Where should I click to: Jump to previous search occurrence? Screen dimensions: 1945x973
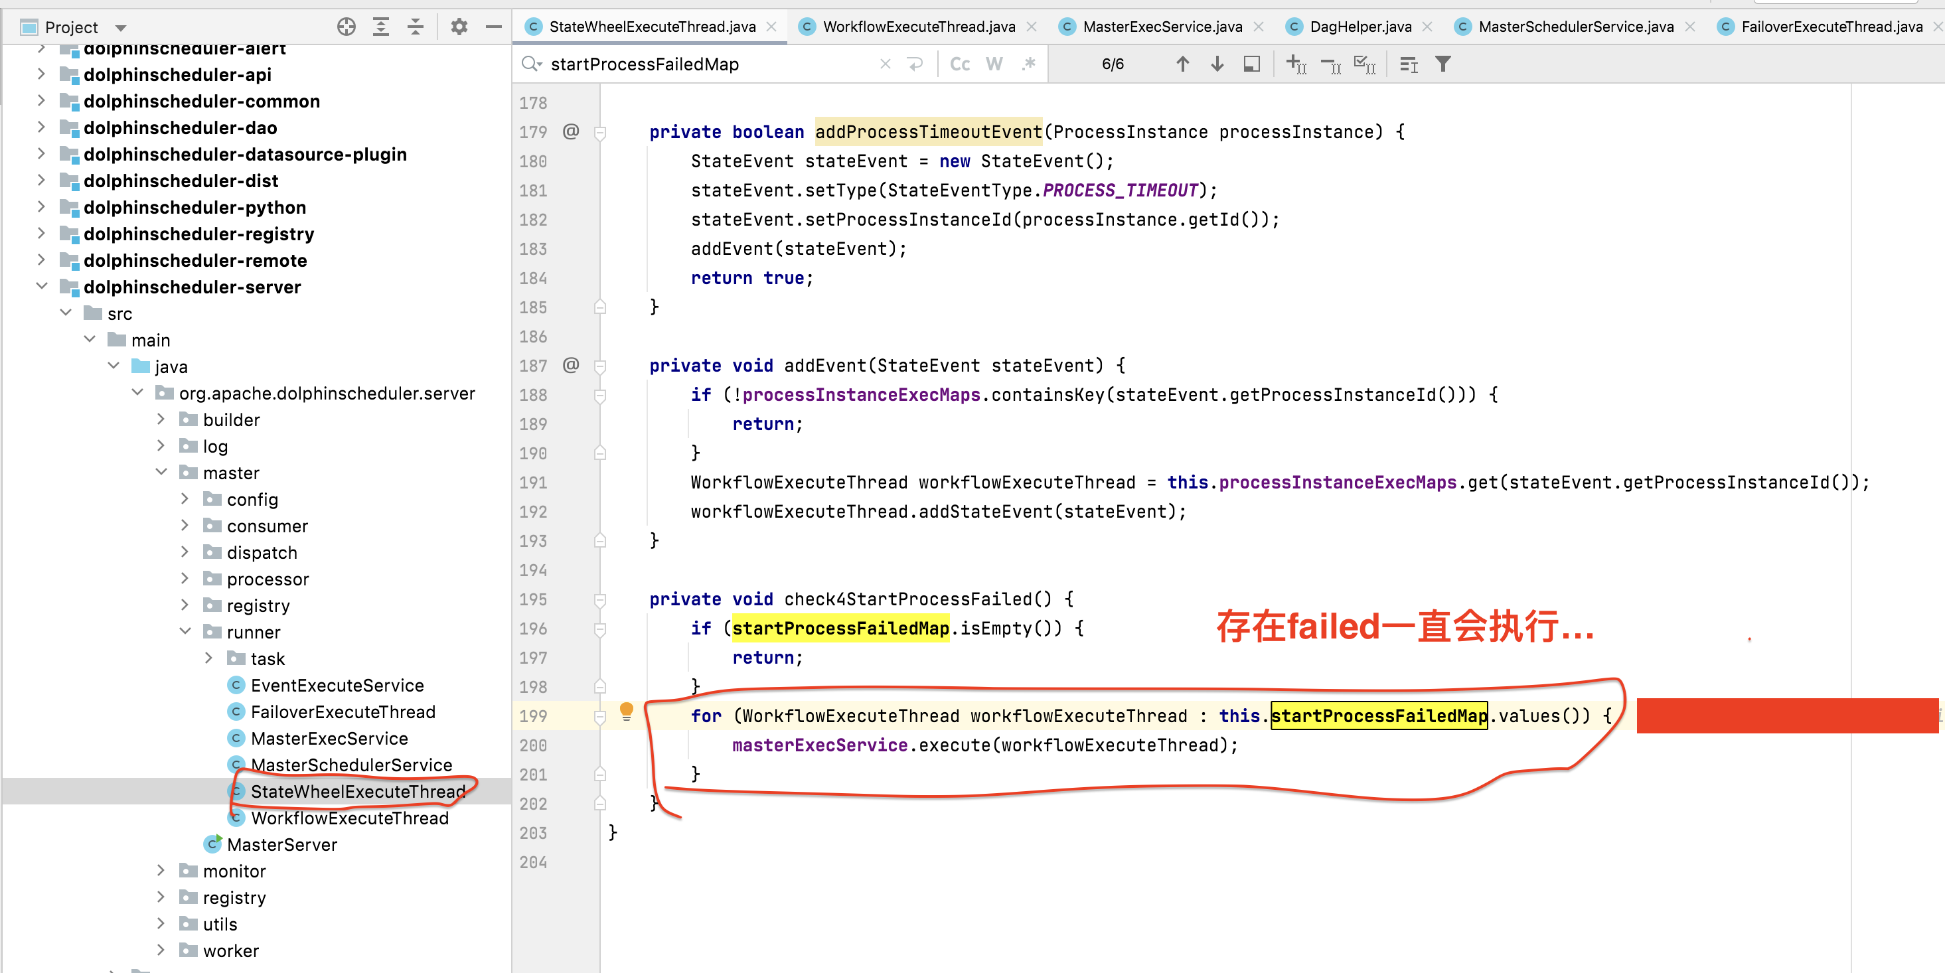tap(1182, 64)
